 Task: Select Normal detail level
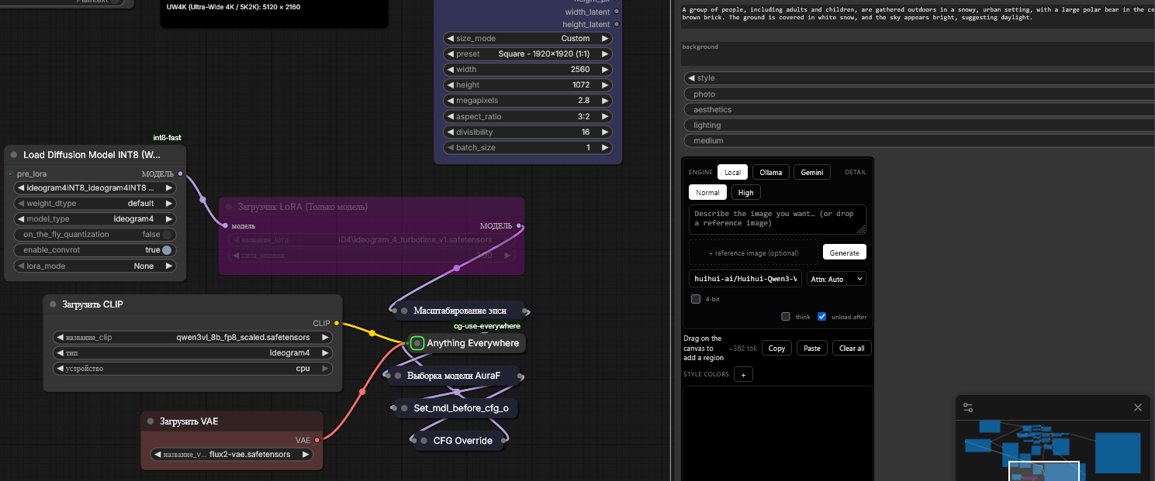coord(707,192)
